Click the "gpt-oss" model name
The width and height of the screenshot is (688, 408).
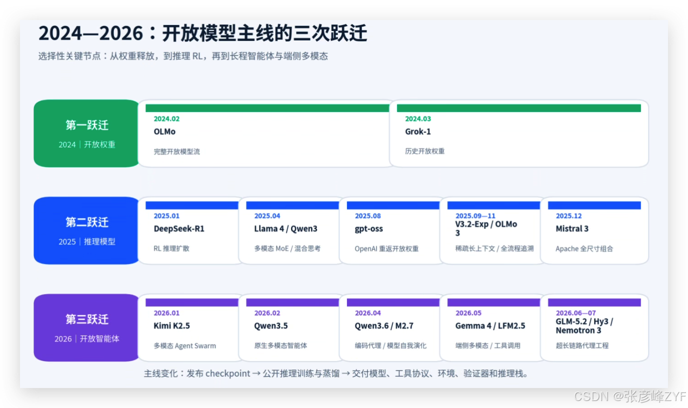(x=369, y=228)
